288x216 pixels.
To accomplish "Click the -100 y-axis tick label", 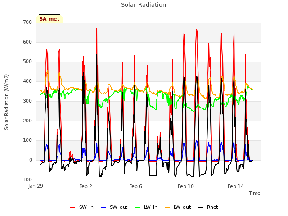I will point(27,180).
